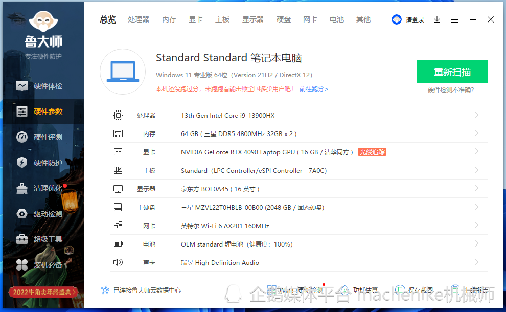Switch to the 显卡 tab at top
Screen dimensions: 506x312
pyautogui.click(x=196, y=20)
